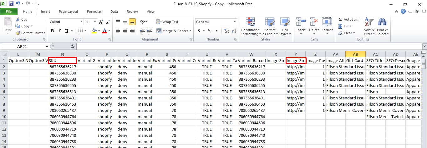Select the SKU header cell
The height and width of the screenshot is (148, 427).
[x=63, y=60]
